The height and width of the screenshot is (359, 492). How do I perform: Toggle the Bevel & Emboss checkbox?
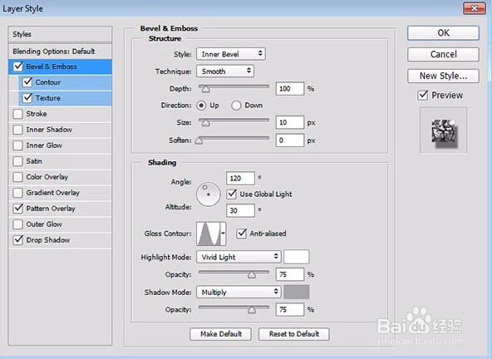(x=18, y=66)
